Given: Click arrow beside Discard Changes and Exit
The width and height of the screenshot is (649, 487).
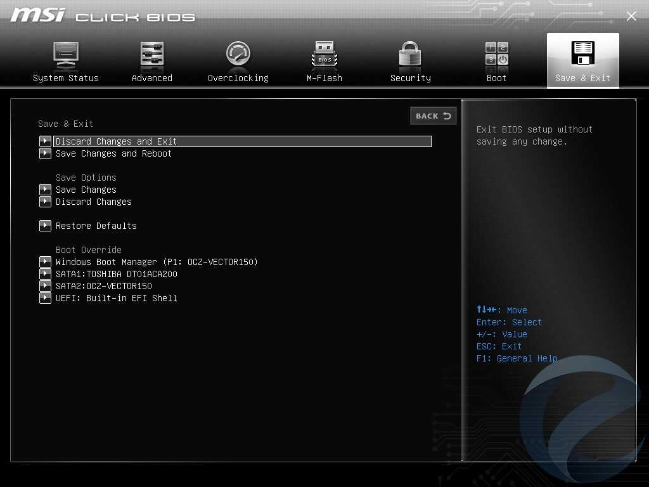Looking at the screenshot, I should point(45,141).
